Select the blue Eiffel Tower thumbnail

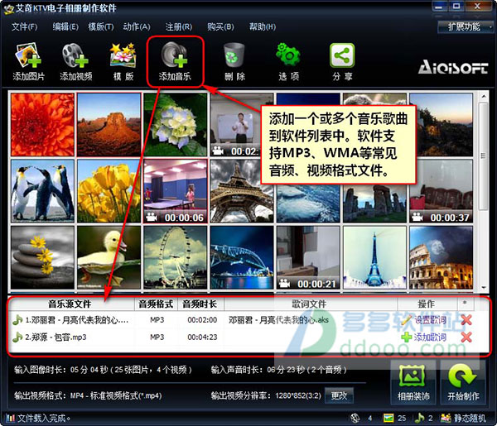point(374,257)
